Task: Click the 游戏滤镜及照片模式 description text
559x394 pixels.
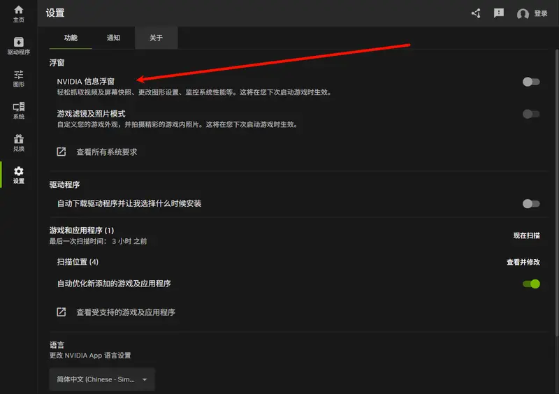Action: pyautogui.click(x=177, y=124)
